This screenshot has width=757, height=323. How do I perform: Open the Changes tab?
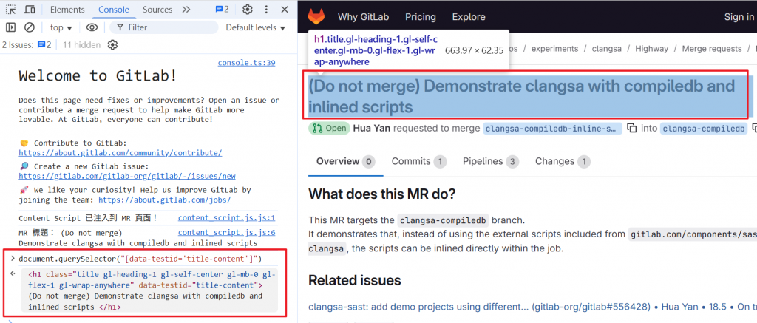(563, 161)
